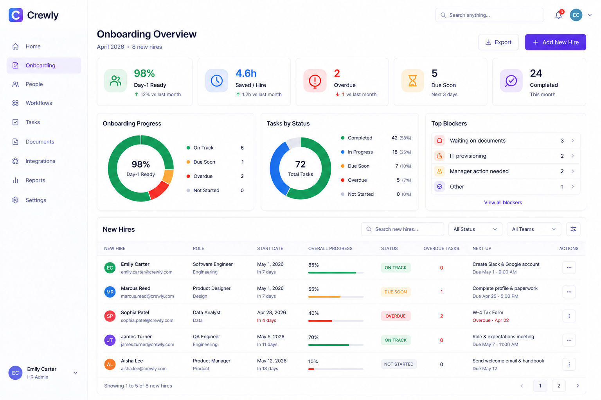Viewport: 601px width, 400px height.
Task: Click the Completed checkmark icon
Action: pos(511,81)
